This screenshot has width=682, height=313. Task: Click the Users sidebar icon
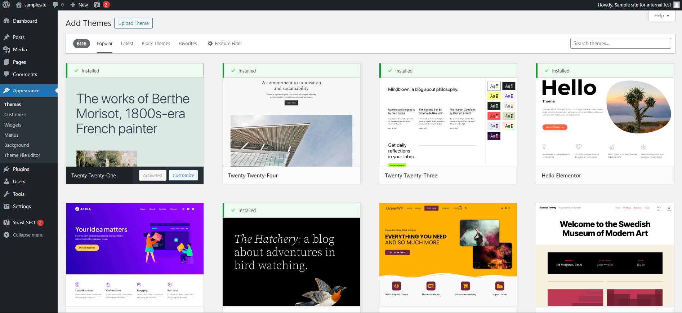coord(6,181)
